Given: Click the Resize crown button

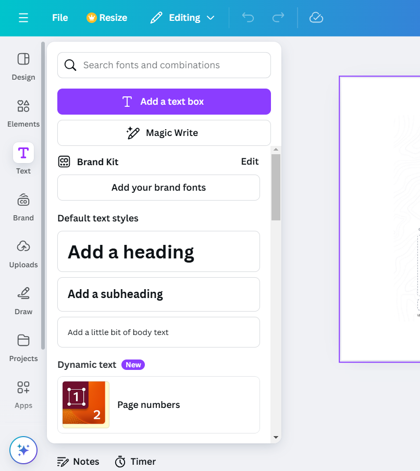Looking at the screenshot, I should 107,18.
